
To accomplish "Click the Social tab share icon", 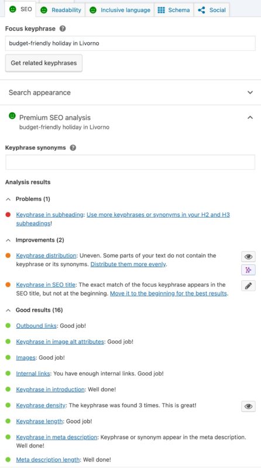I will pos(201,10).
